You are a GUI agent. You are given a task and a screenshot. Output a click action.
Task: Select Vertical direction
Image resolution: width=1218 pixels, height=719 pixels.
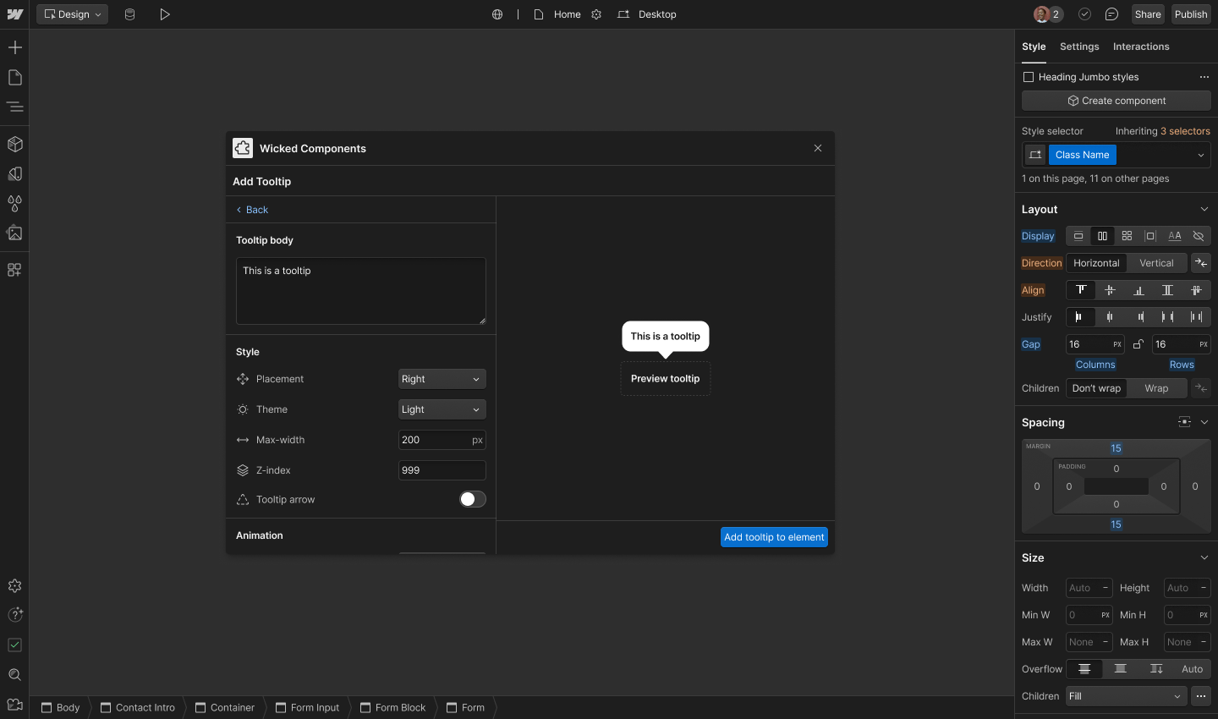[x=1156, y=263]
